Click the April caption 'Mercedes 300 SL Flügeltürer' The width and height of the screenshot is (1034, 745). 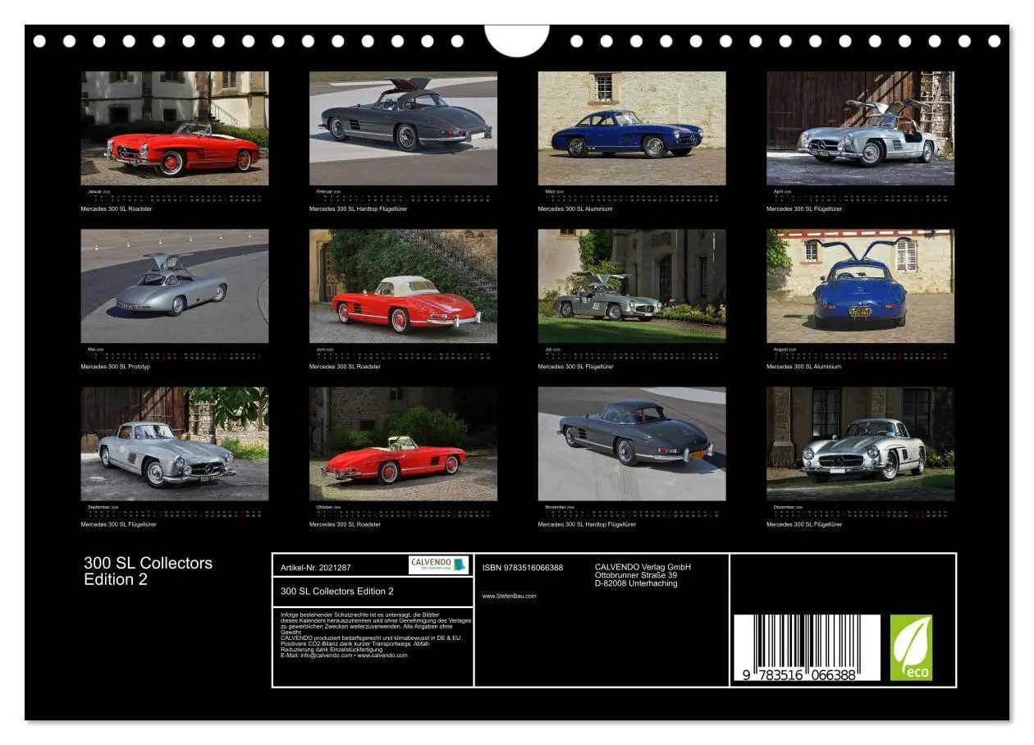click(x=804, y=209)
